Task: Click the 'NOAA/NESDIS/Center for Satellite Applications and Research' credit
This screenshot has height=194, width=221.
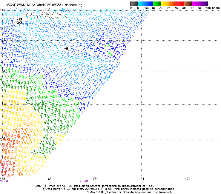Action: coord(129,192)
